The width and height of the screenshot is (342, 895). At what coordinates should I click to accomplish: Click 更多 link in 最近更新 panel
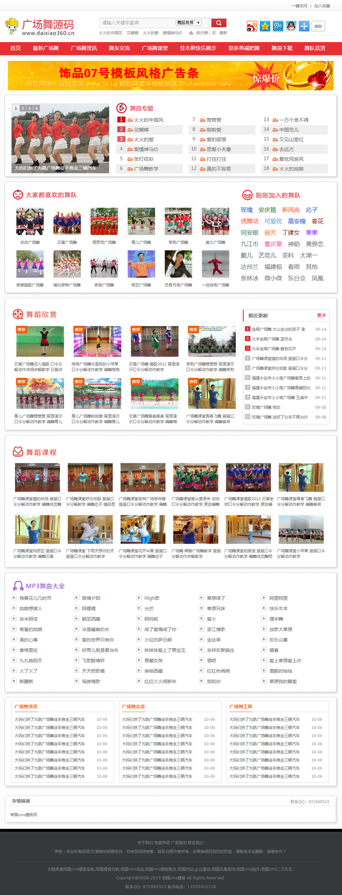(x=321, y=316)
